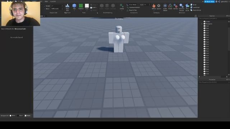Insert a Script from the Advanced group
The height and width of the screenshot is (129, 230).
193,5
